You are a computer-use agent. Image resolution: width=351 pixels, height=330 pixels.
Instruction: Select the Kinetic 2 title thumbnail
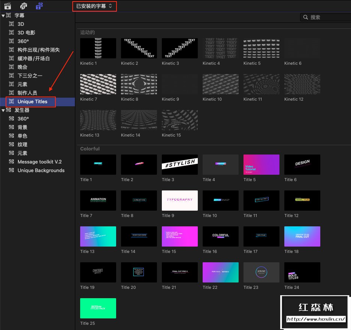point(139,48)
